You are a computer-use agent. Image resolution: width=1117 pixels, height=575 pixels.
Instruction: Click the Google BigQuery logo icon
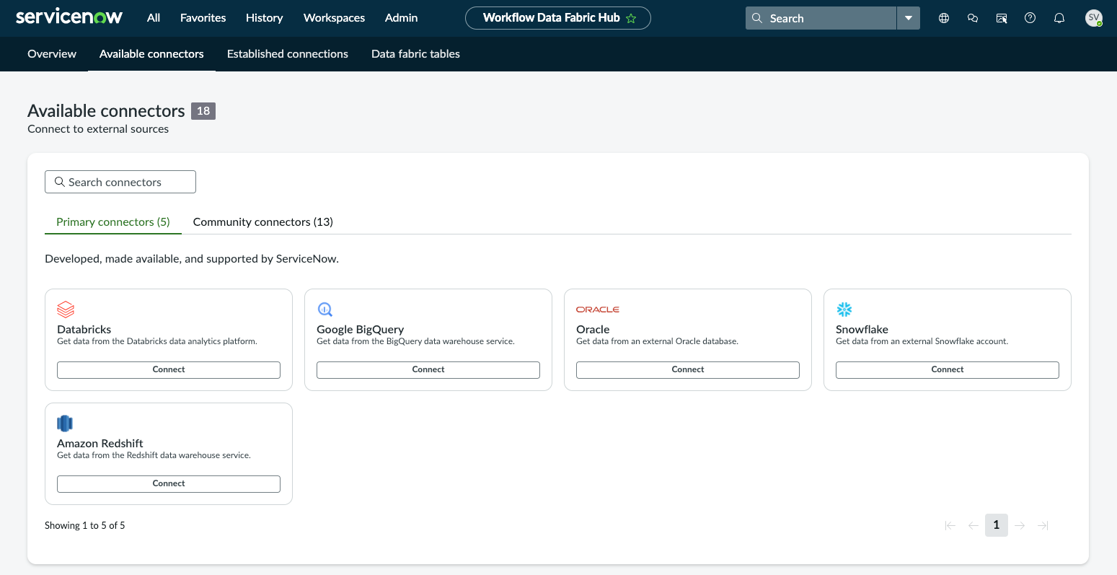tap(325, 310)
